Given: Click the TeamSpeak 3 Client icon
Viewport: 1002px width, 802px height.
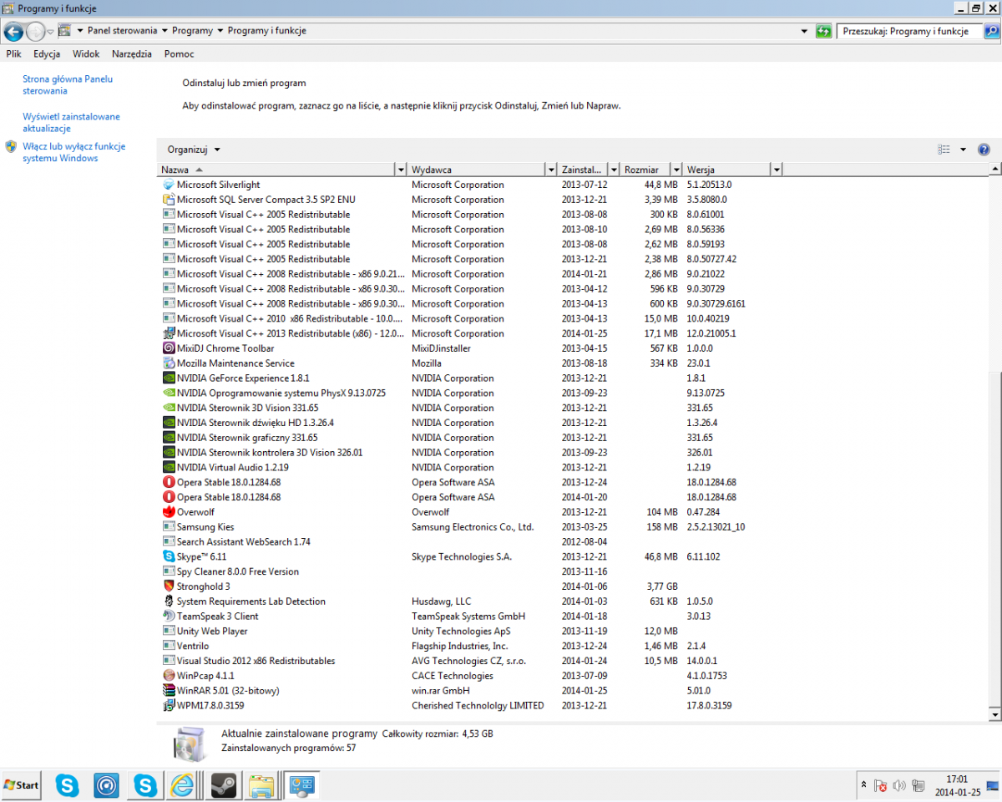Looking at the screenshot, I should 168,617.
